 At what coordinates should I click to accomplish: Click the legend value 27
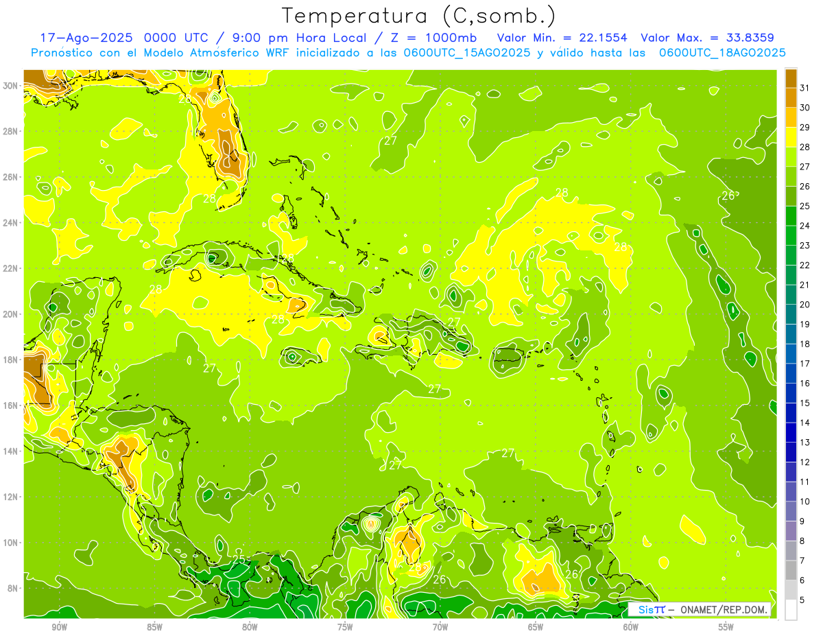804,166
